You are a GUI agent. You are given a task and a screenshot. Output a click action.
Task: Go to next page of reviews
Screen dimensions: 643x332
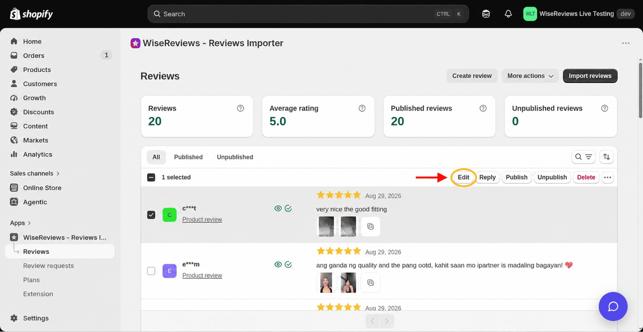[x=387, y=321]
